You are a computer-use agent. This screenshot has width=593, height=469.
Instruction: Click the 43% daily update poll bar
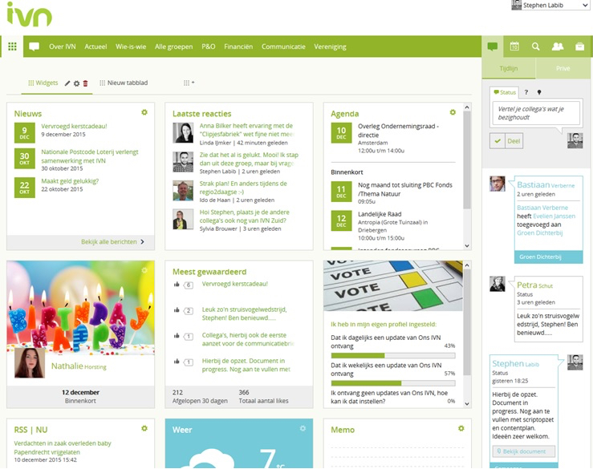(393, 355)
